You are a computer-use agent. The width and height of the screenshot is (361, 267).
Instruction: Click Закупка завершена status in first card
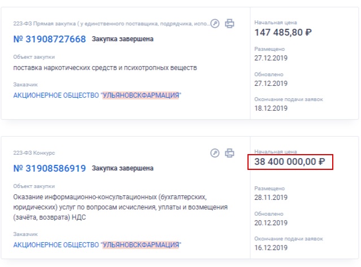[123, 39]
